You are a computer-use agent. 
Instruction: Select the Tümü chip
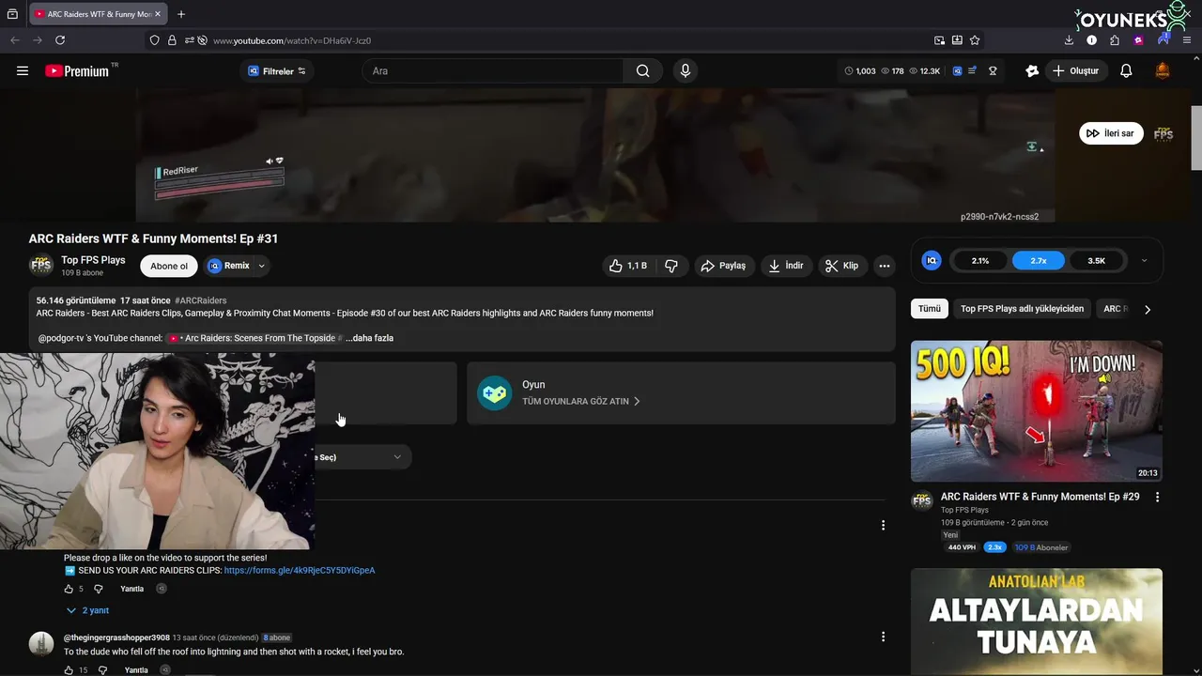pos(930,308)
